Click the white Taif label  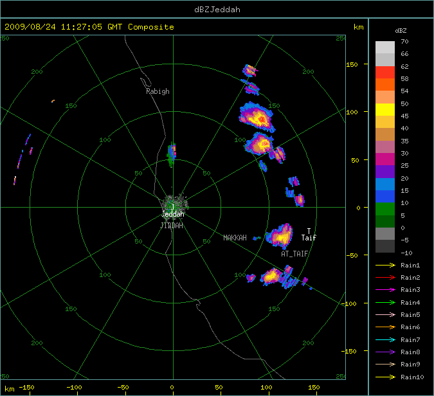(x=309, y=238)
